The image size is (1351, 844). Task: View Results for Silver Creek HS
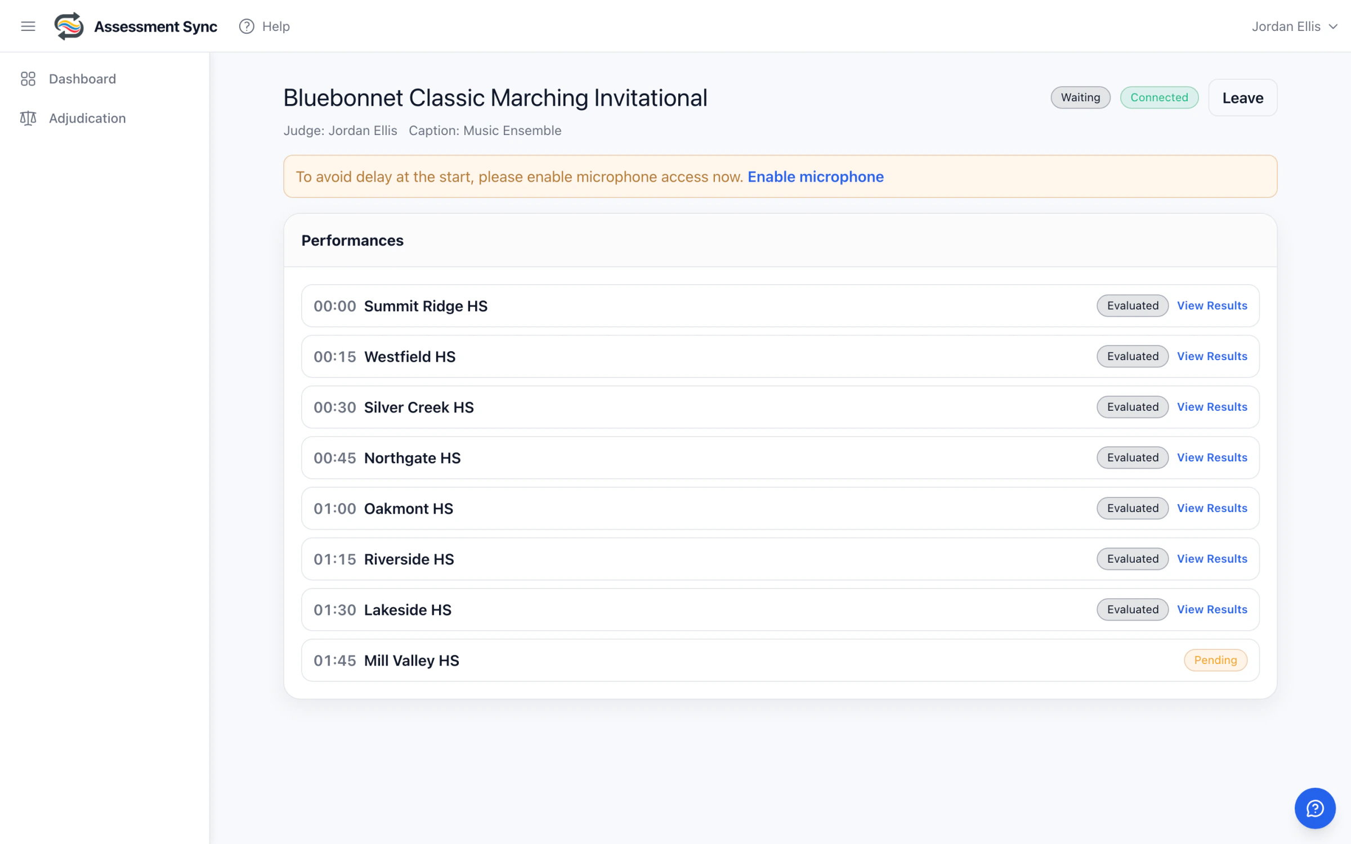[x=1212, y=407]
